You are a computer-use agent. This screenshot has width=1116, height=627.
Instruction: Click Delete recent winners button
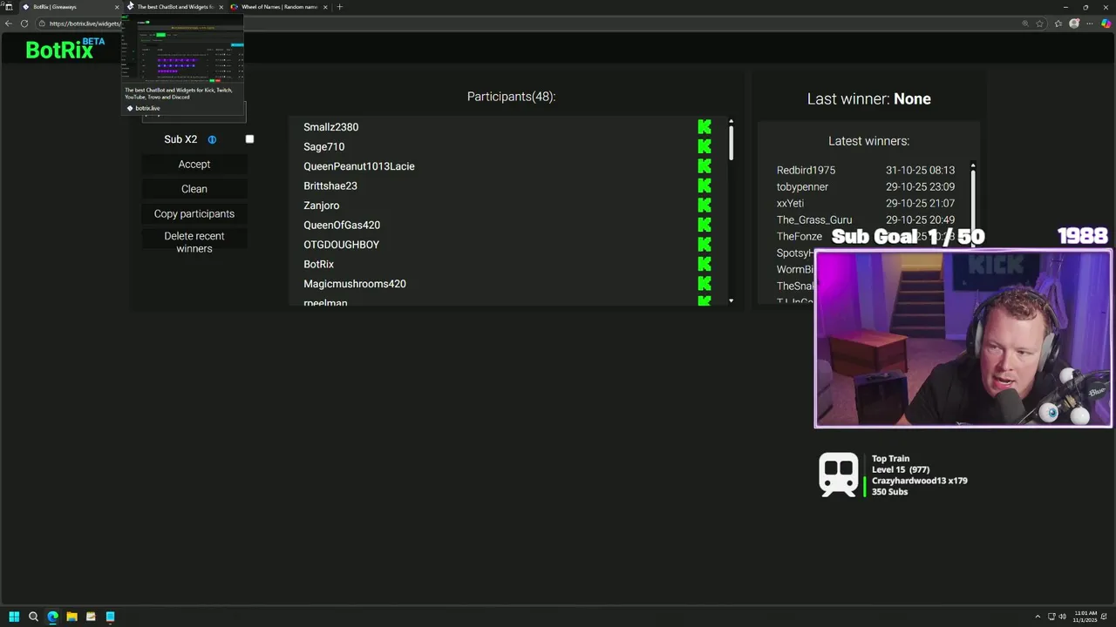coord(194,242)
